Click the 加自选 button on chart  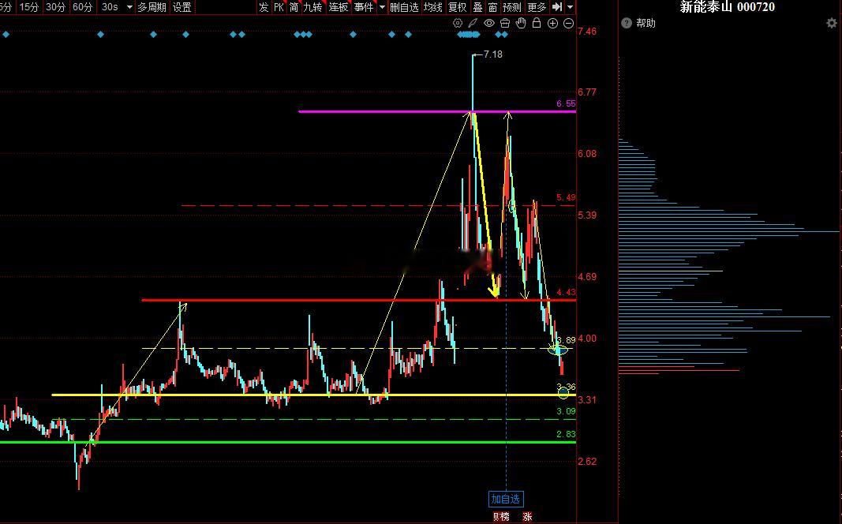click(506, 500)
